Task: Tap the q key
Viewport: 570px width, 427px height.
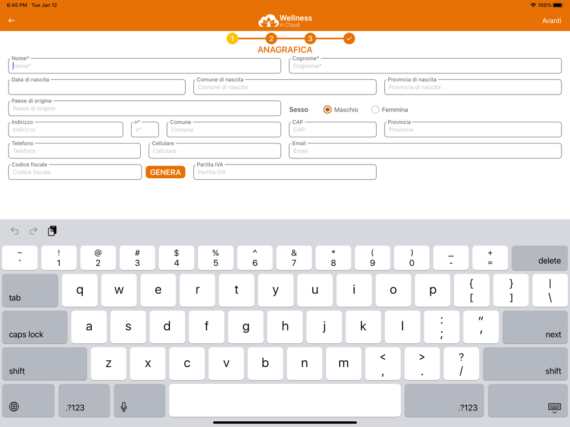Action: click(x=80, y=290)
